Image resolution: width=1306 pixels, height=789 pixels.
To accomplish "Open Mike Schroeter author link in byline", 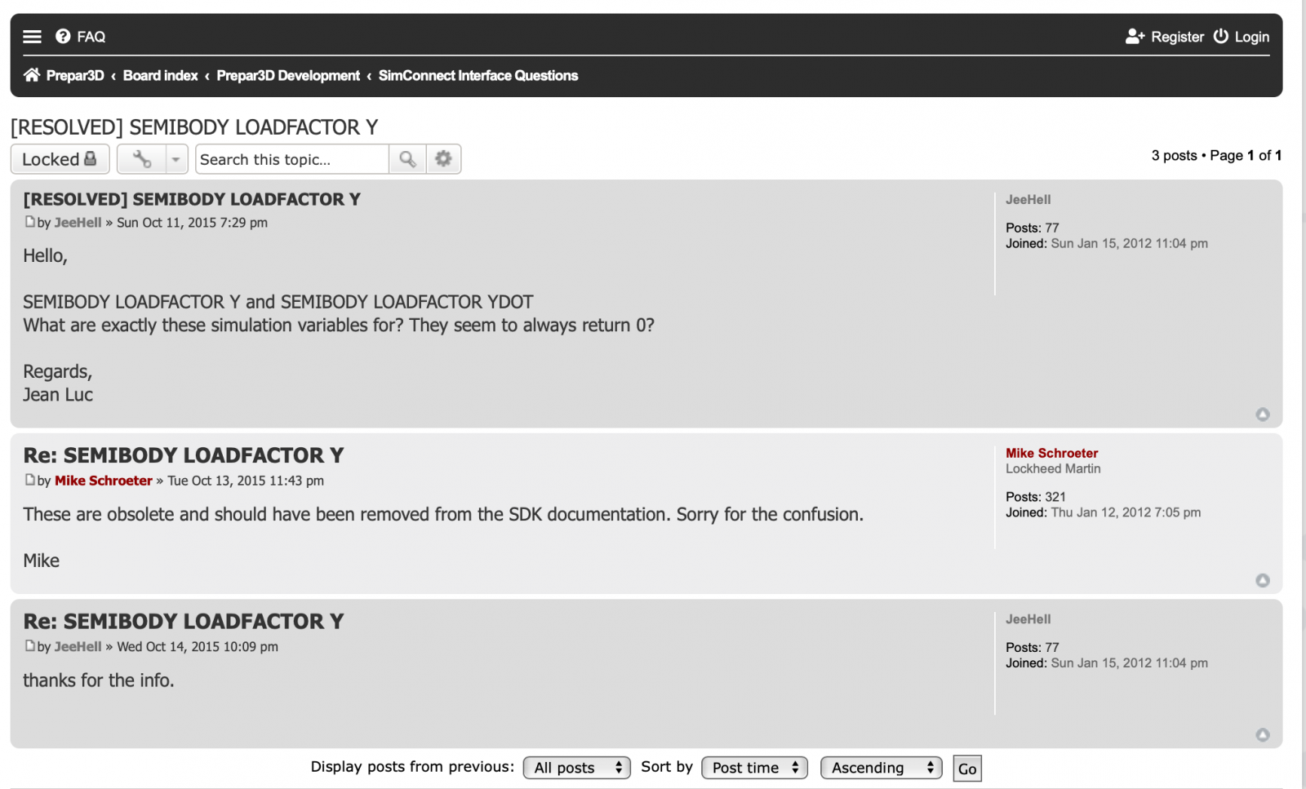I will [x=104, y=481].
